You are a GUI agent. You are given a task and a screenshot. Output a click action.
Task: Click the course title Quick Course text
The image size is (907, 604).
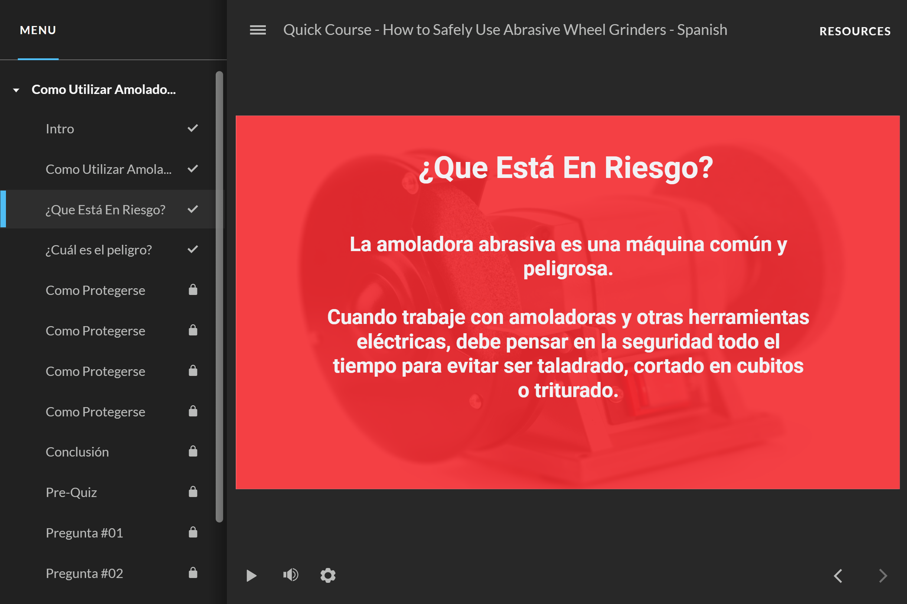pyautogui.click(x=505, y=30)
